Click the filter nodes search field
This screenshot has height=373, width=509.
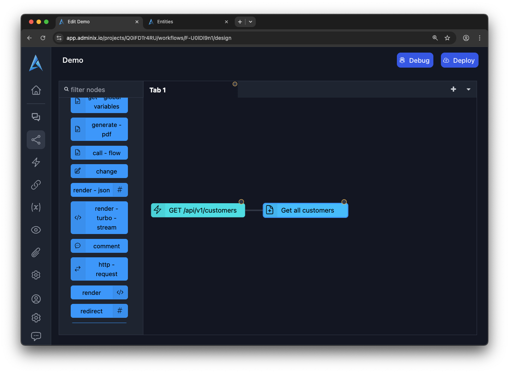click(102, 90)
